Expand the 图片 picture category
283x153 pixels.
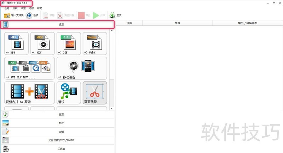[58, 123]
